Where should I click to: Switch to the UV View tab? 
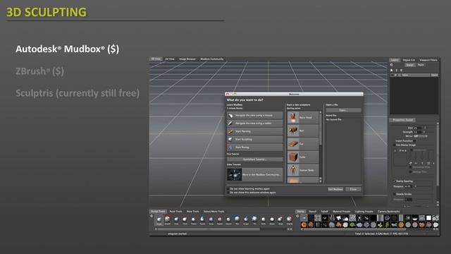click(x=170, y=59)
